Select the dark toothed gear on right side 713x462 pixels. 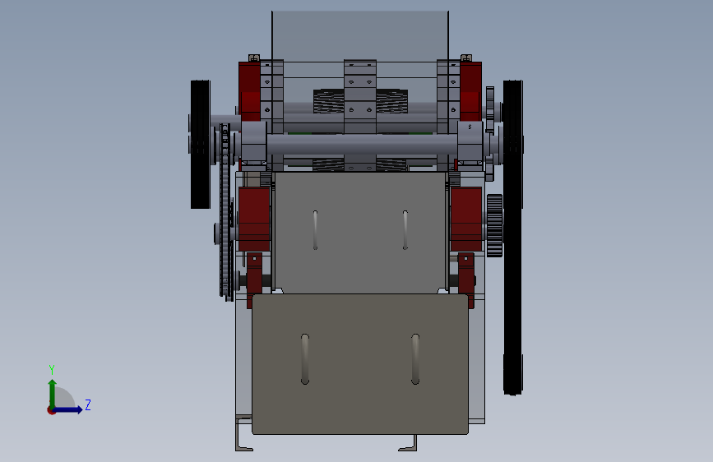click(495, 225)
